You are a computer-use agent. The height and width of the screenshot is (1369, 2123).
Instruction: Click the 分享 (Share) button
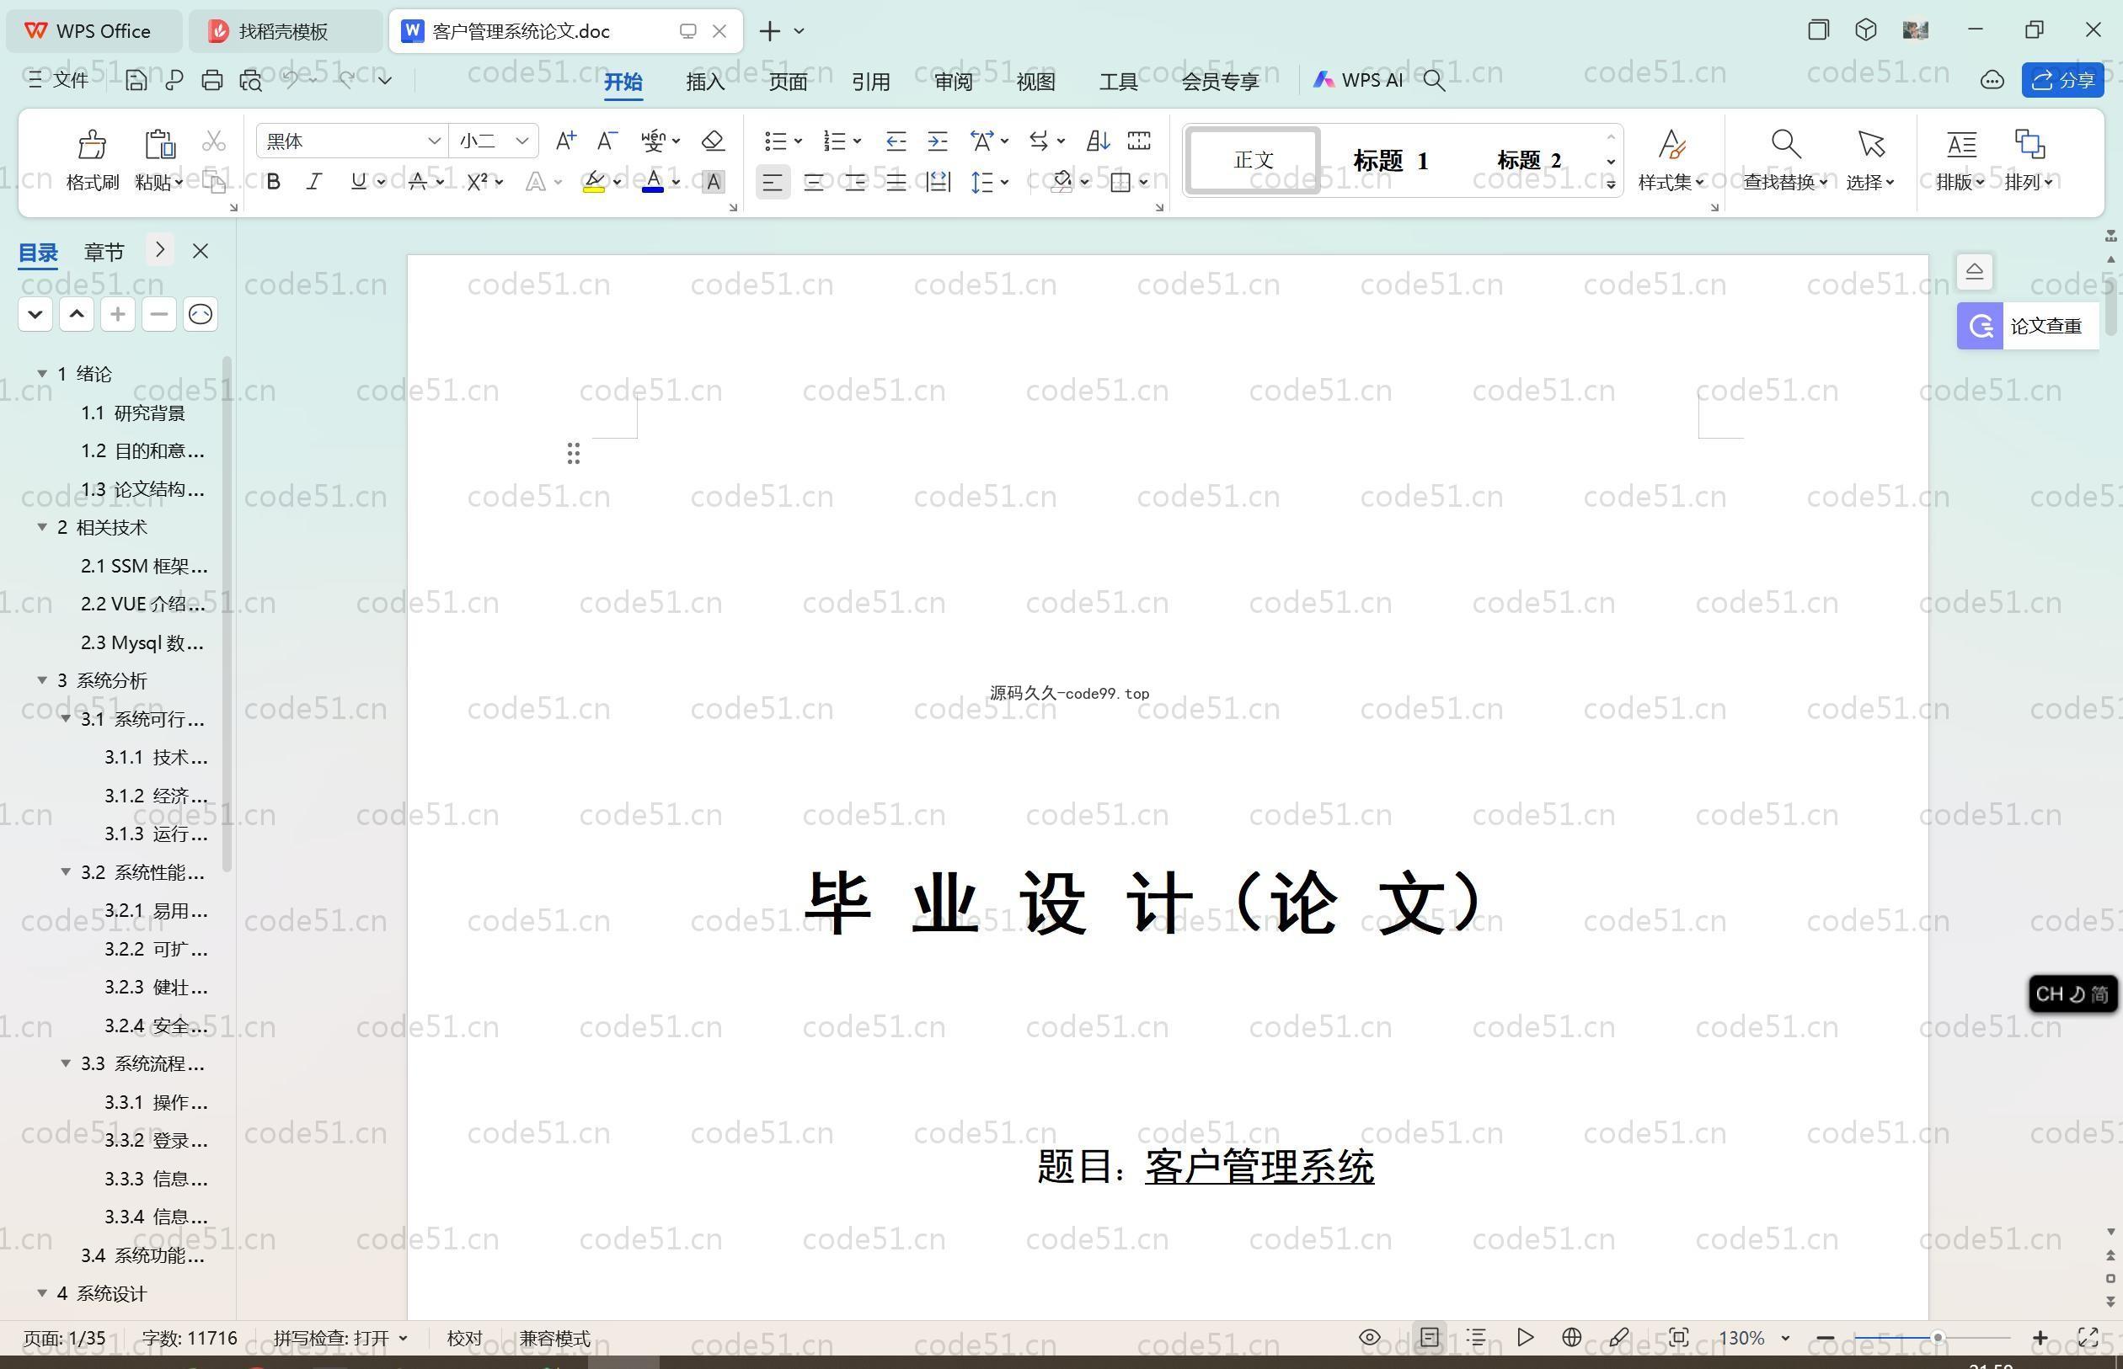coord(2062,80)
